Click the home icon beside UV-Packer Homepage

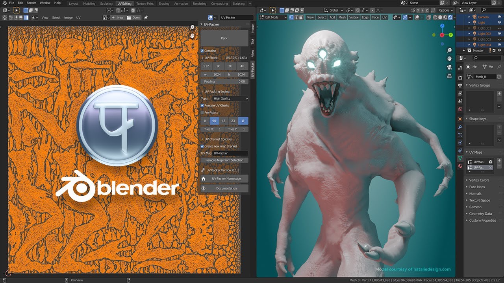click(x=204, y=178)
